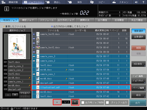147x110 pixels.
Task: Select the sample_text3.docx job row
Action: (x=81, y=34)
